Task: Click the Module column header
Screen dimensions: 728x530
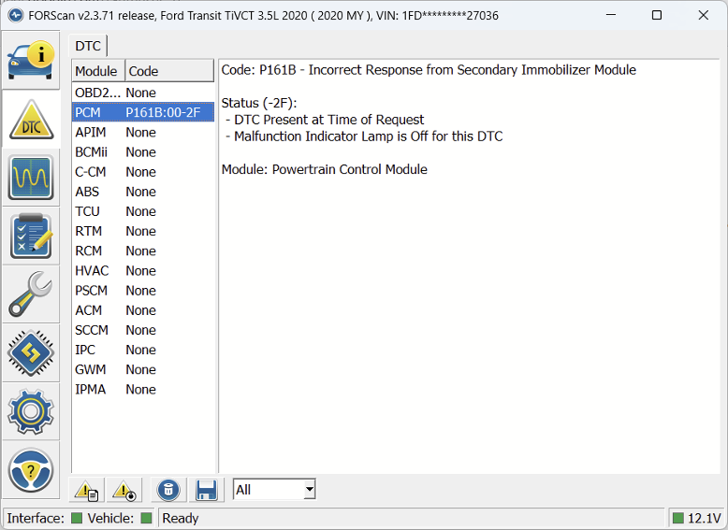Action: [98, 71]
